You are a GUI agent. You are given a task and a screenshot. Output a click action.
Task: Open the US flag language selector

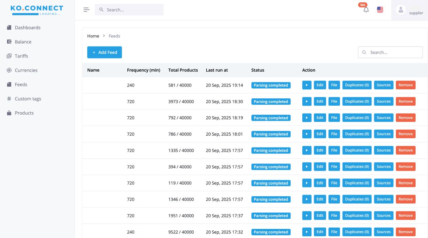click(380, 10)
